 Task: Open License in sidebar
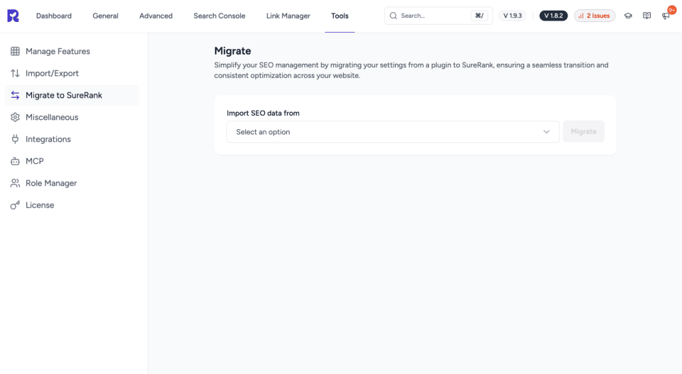tap(72, 205)
